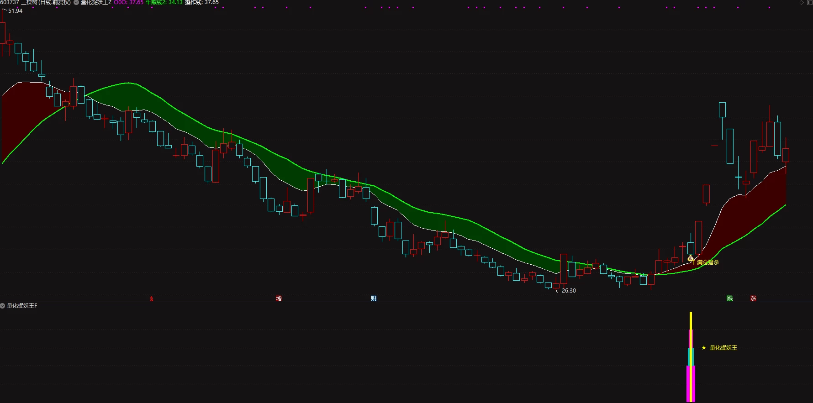Open the 量化捉妖王F sub-chart indicator dropdown

(3, 305)
